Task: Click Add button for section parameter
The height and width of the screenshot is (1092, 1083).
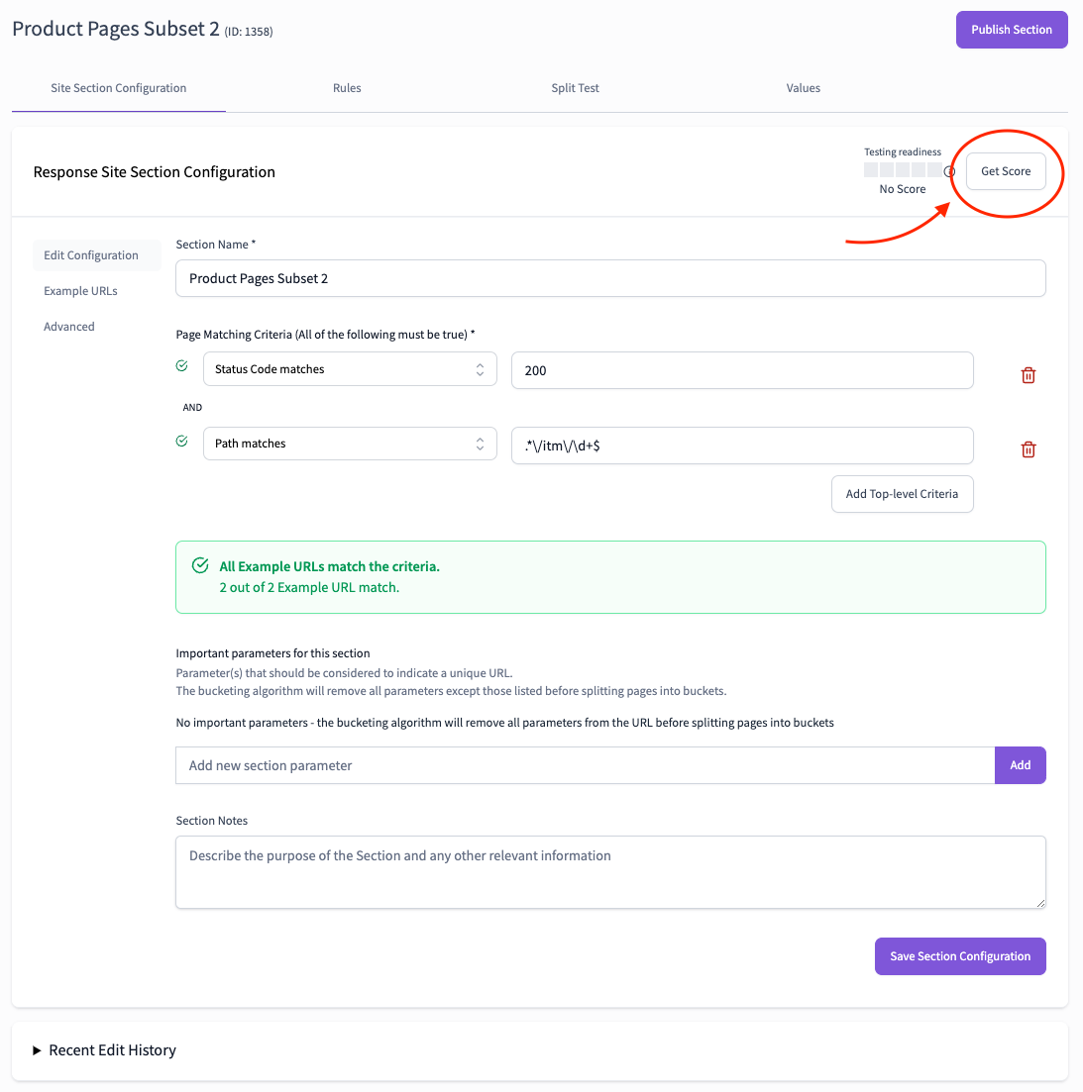Action: coord(1021,764)
